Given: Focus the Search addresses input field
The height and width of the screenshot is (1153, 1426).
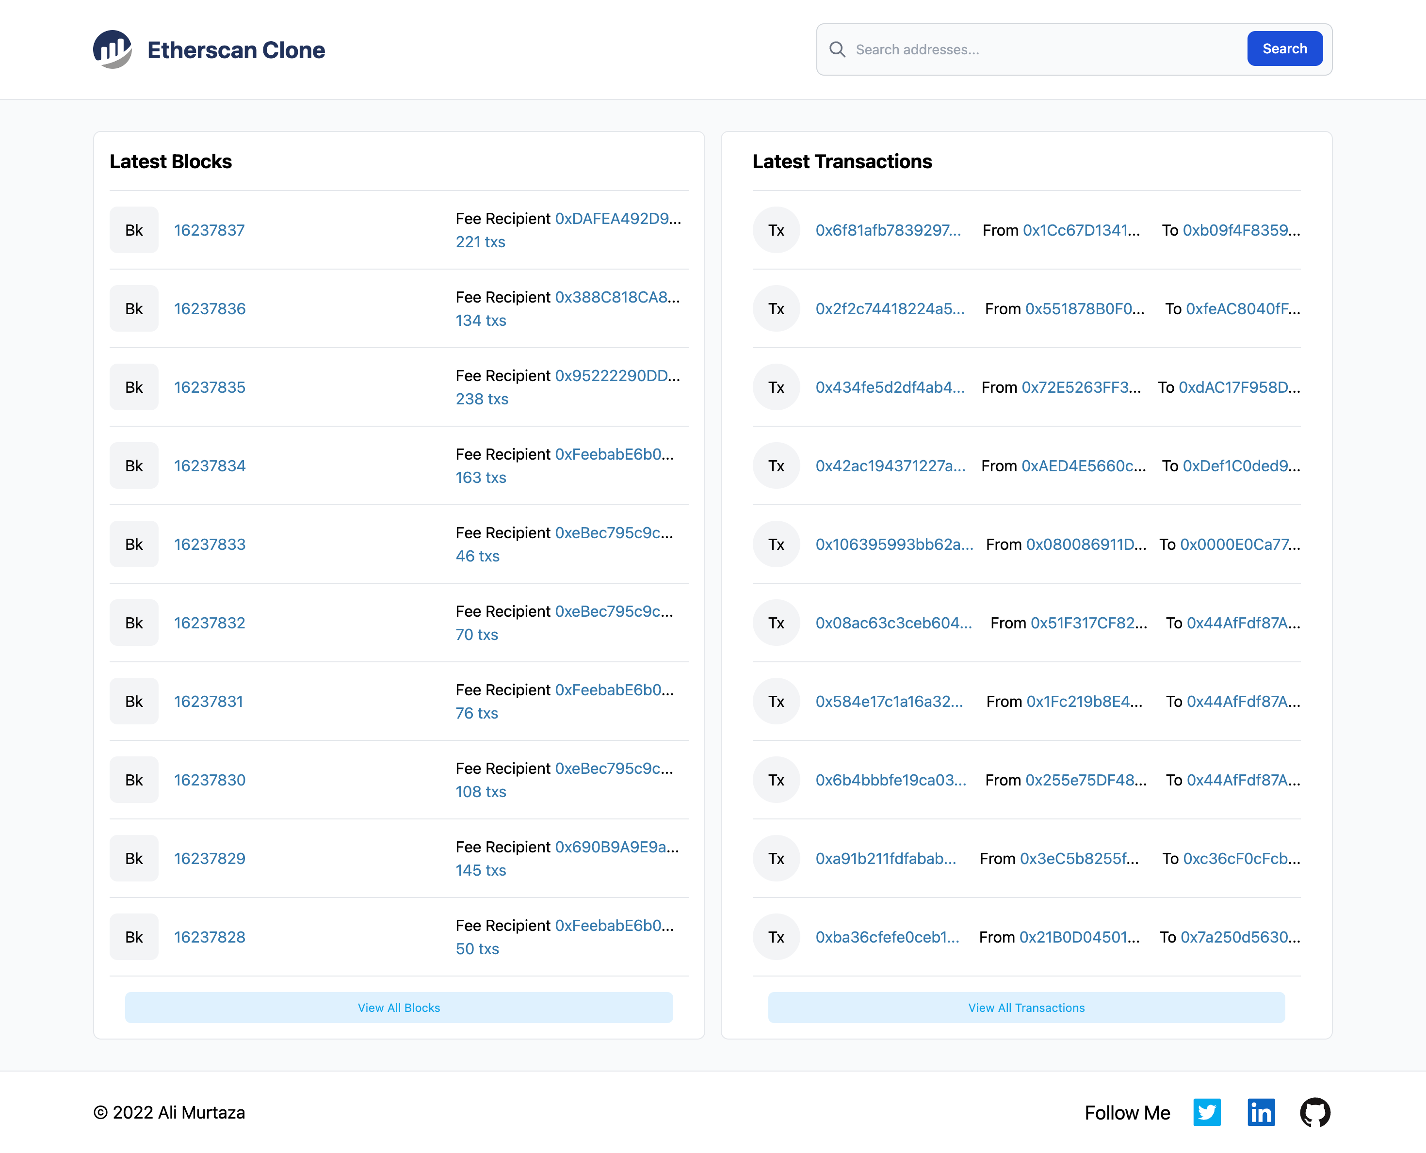Looking at the screenshot, I should tap(1043, 50).
